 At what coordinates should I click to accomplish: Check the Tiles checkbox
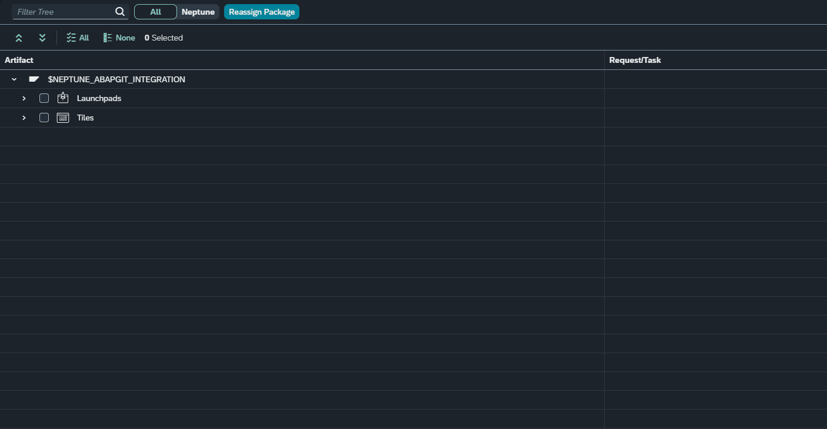click(x=44, y=118)
